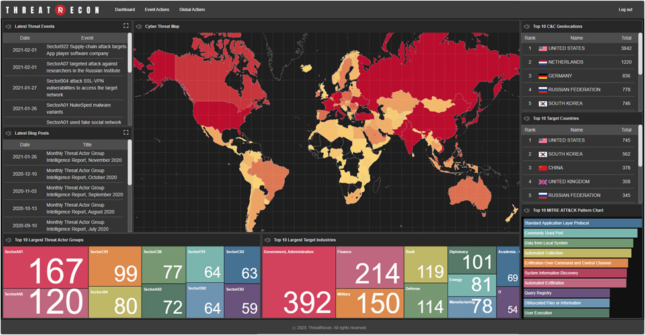645x335 pixels.
Task: Select Energy tile showing 81
Action: click(x=472, y=285)
